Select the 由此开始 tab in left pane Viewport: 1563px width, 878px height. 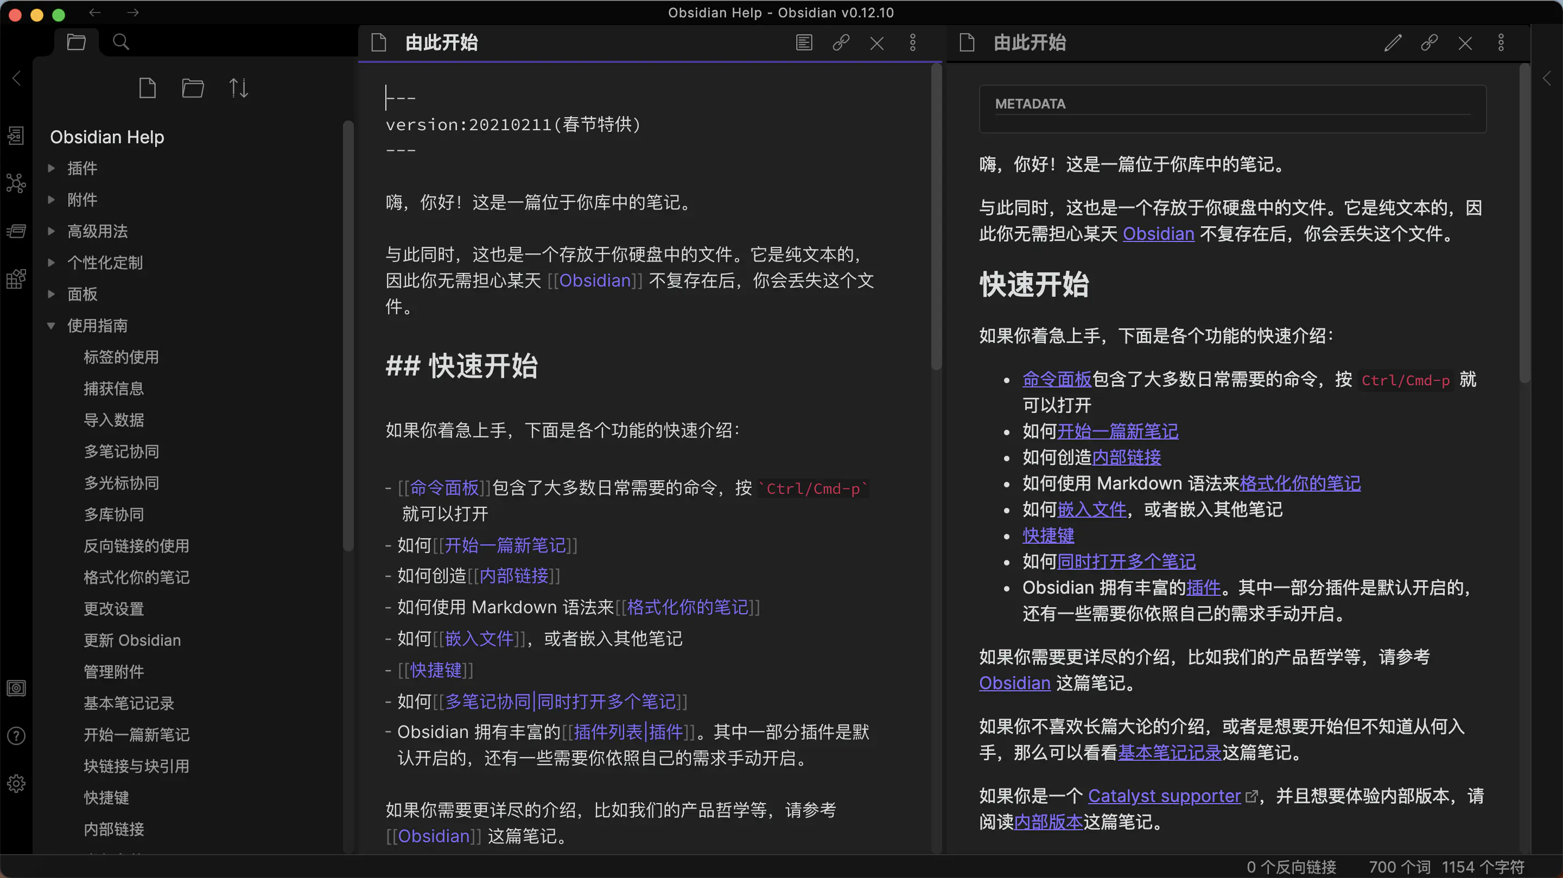(442, 43)
